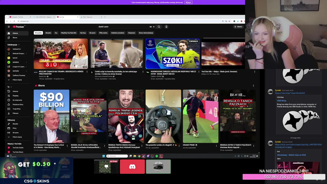Open the kick.com clip link in Discord
Screen dimensions: 327x184
pyautogui.click(x=298, y=146)
